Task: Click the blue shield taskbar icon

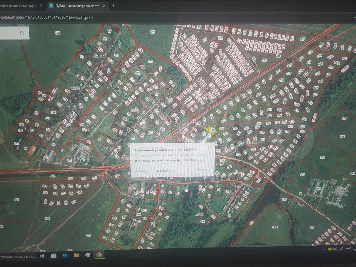Action: (65, 256)
